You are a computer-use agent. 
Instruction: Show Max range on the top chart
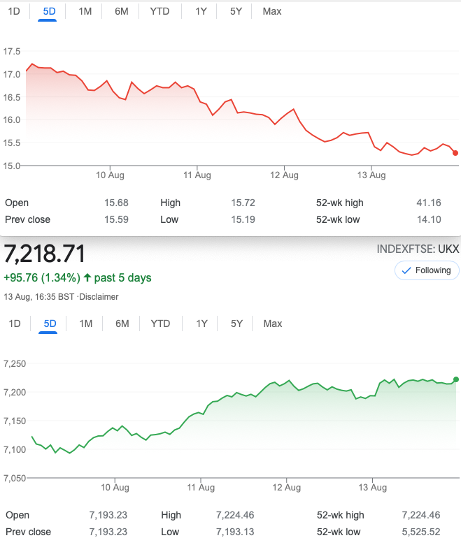(272, 11)
